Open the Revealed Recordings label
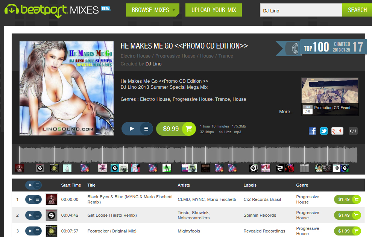This screenshot has width=372, height=237. pyautogui.click(x=264, y=231)
